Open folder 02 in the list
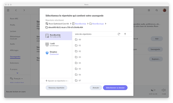This screenshot has width=173, height=103. tap(103, 51)
